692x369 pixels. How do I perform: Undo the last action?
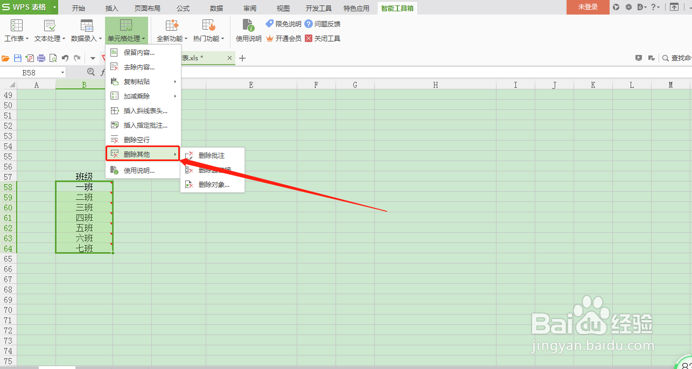(x=65, y=58)
